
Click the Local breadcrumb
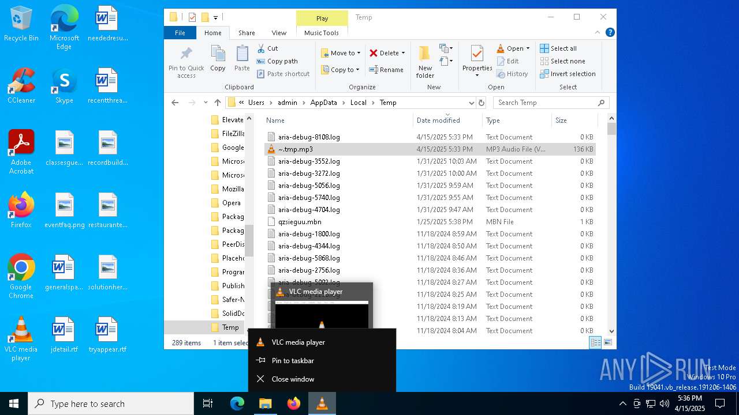click(x=358, y=103)
